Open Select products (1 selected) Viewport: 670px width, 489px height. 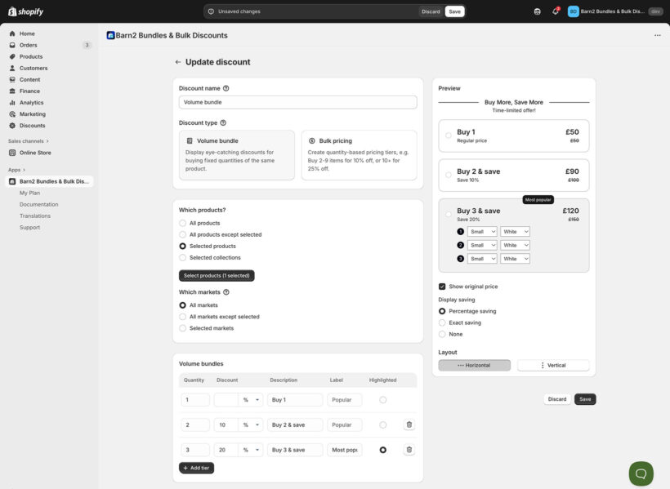click(216, 274)
